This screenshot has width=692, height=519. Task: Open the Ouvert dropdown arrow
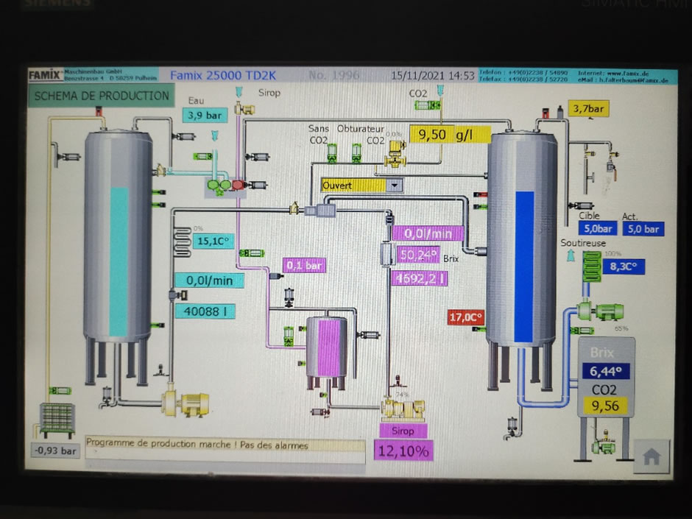pyautogui.click(x=395, y=186)
